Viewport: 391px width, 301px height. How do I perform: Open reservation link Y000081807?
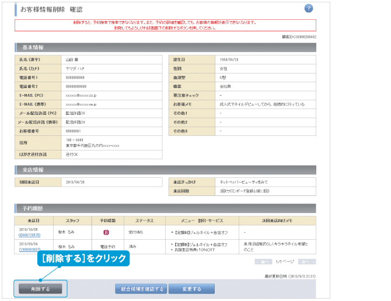[x=29, y=249]
